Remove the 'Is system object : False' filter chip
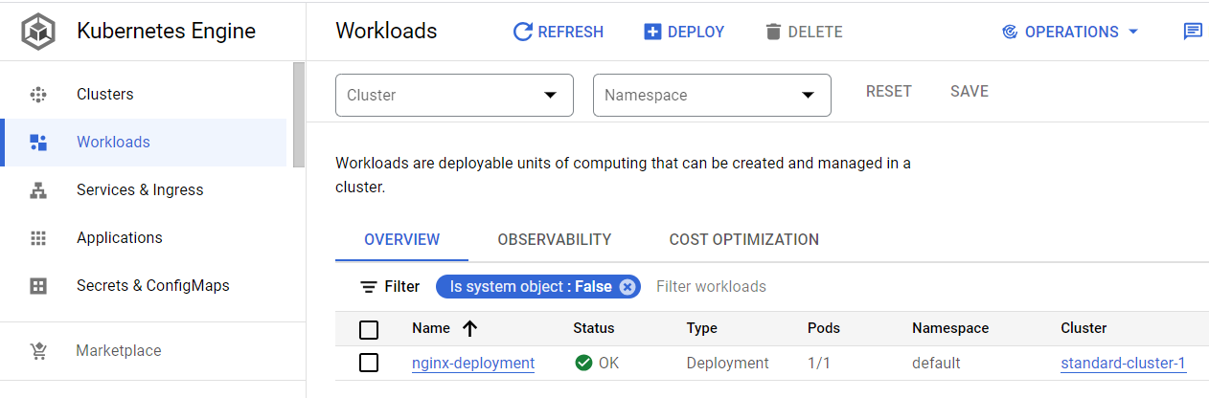Image resolution: width=1209 pixels, height=398 pixels. pos(627,287)
